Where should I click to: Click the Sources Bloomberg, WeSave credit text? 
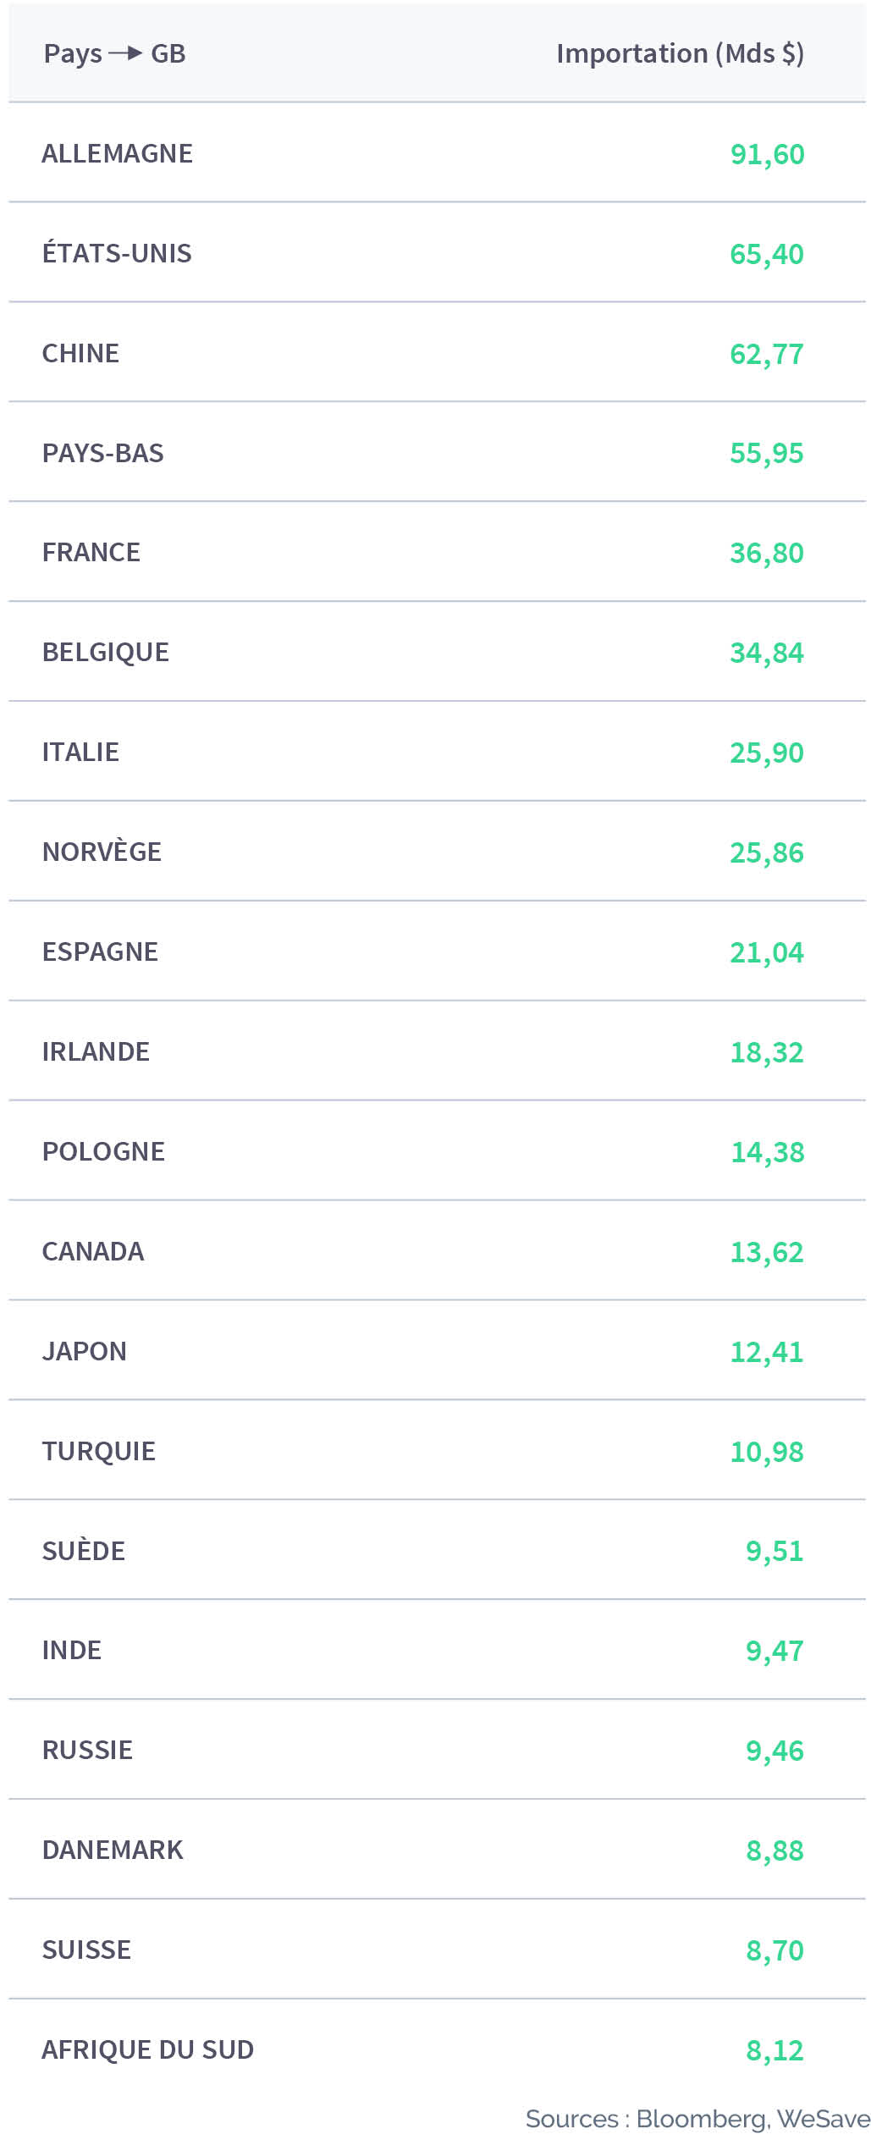point(697,2119)
